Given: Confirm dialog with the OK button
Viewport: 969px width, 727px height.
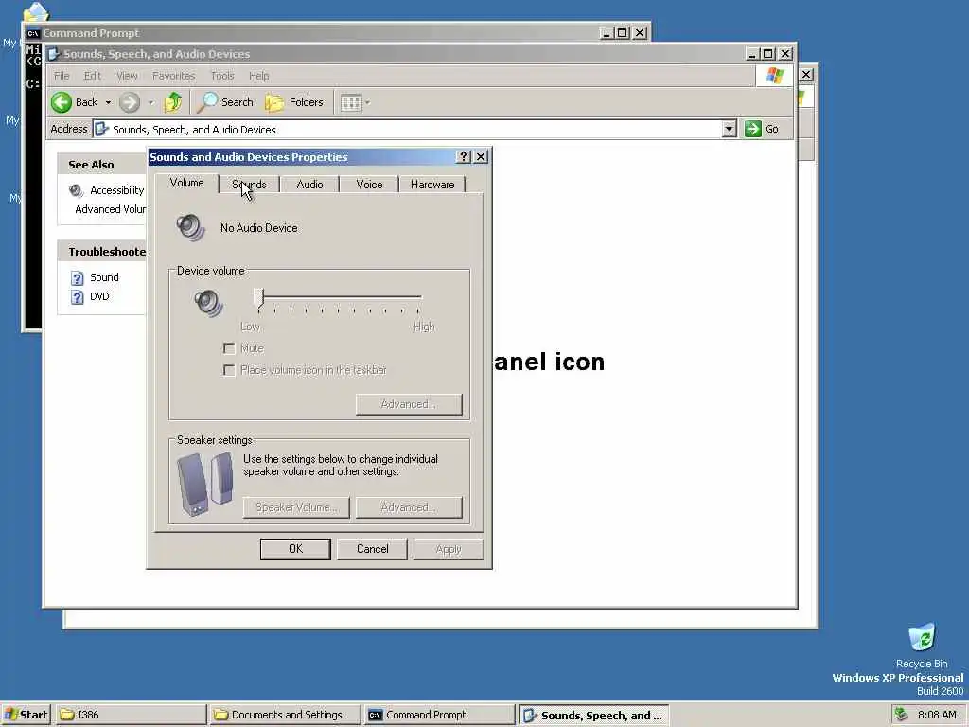Looking at the screenshot, I should coord(295,549).
